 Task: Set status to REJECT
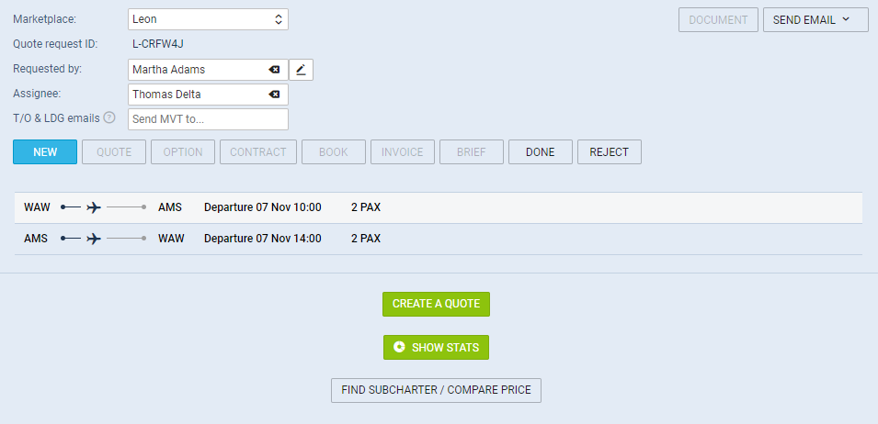pos(610,152)
